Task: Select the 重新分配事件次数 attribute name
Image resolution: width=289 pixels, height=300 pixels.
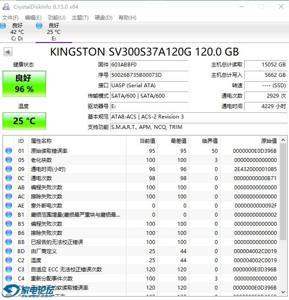Action: [52, 279]
